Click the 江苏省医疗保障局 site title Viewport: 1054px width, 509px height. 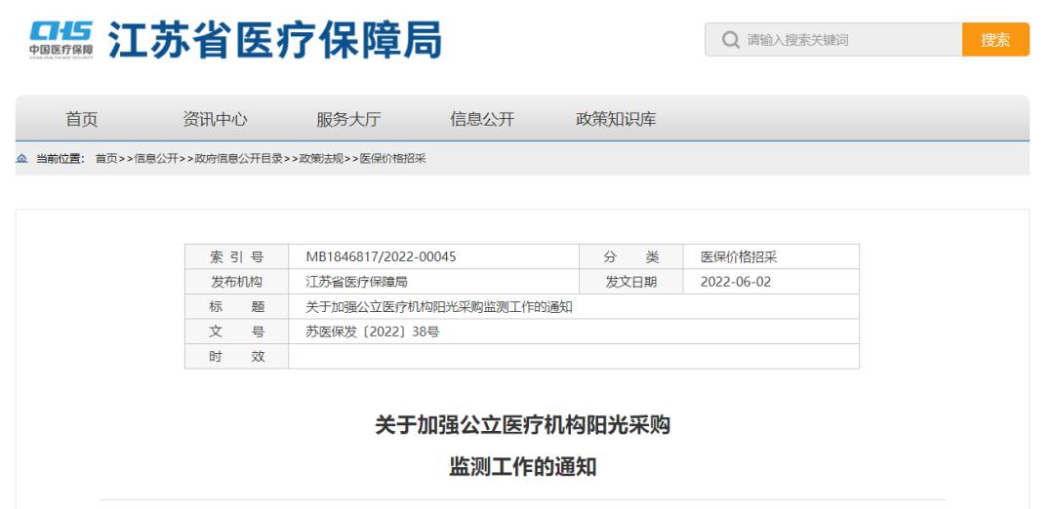pyautogui.click(x=275, y=40)
